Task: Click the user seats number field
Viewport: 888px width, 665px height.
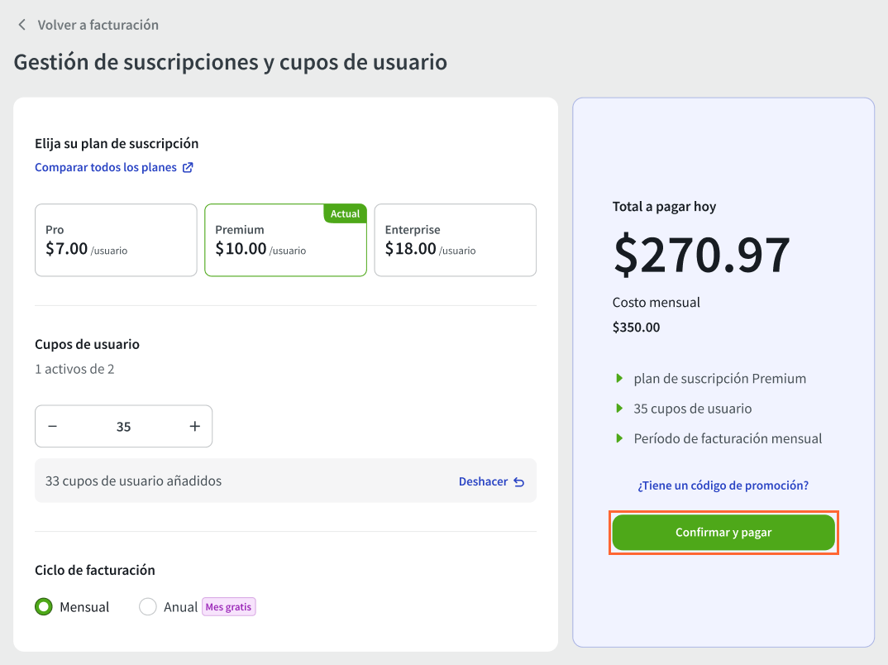Action: 123,427
